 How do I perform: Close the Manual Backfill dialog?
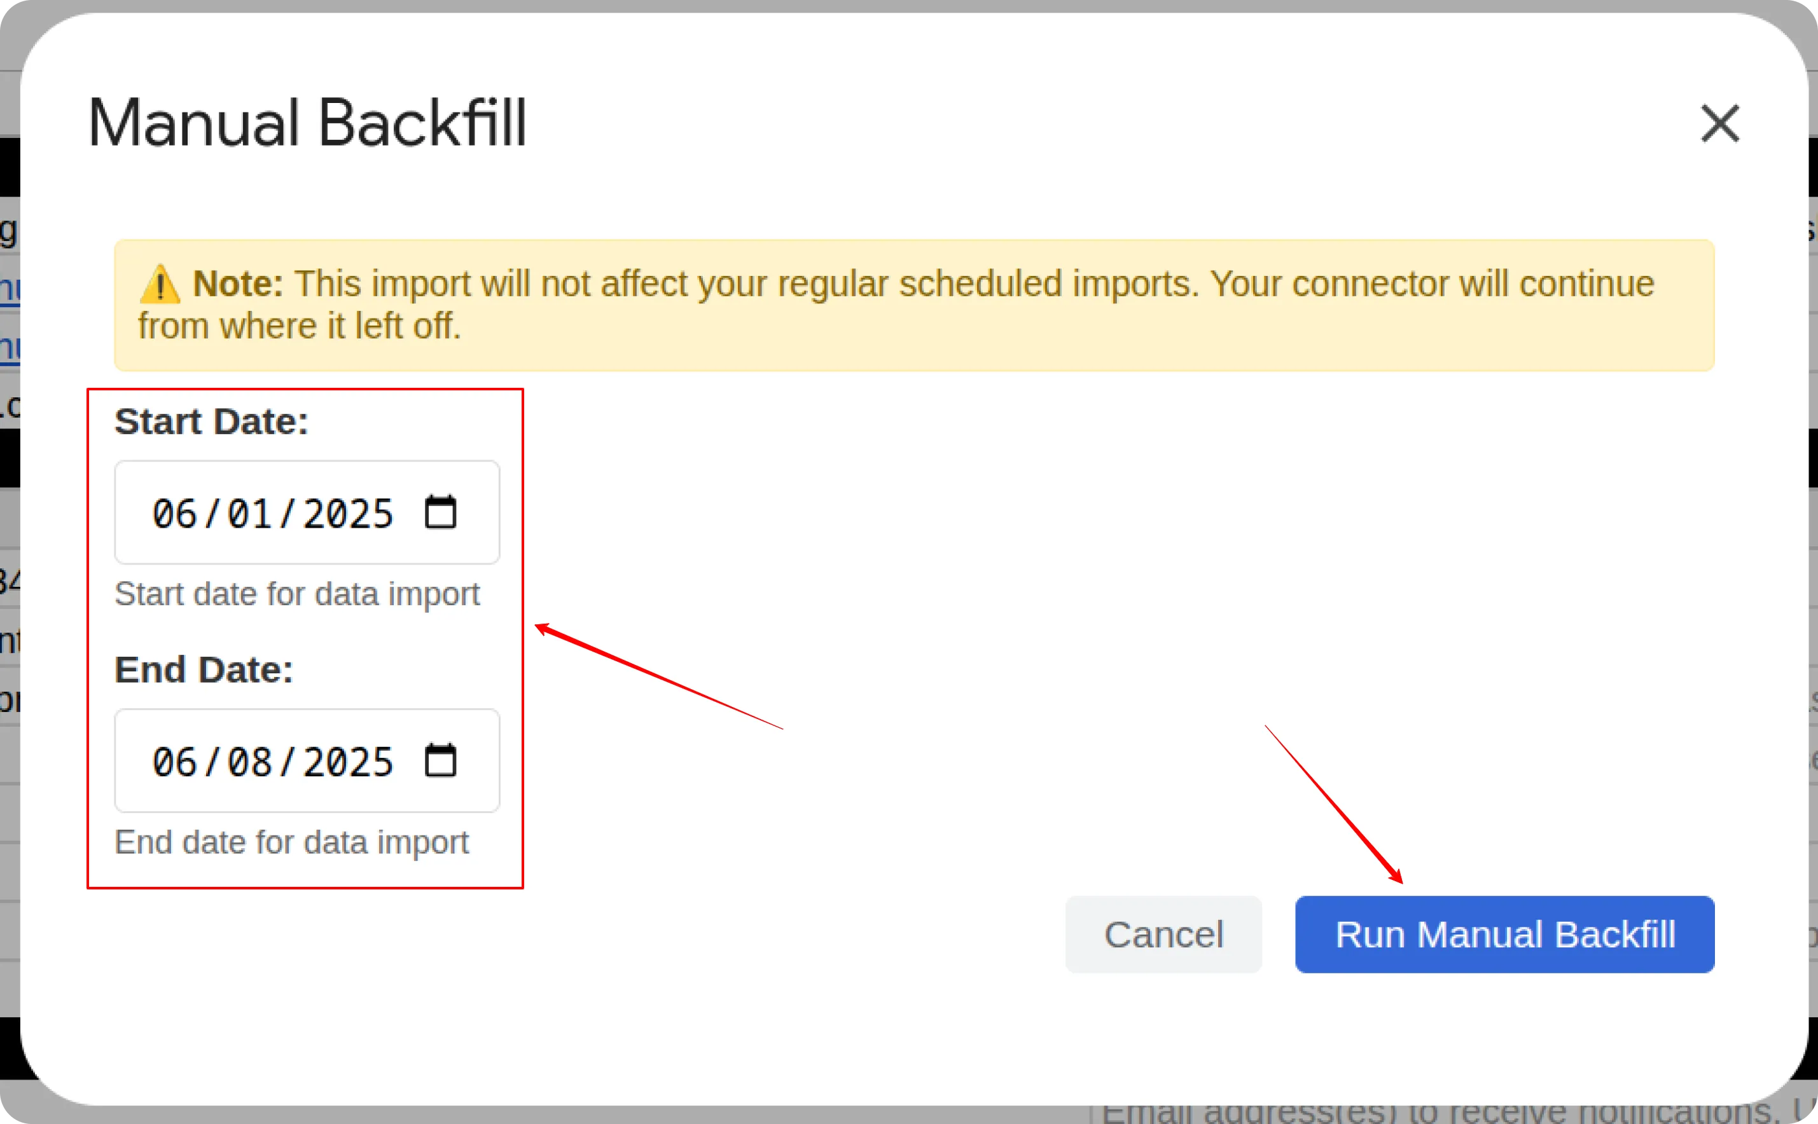pos(1719,123)
